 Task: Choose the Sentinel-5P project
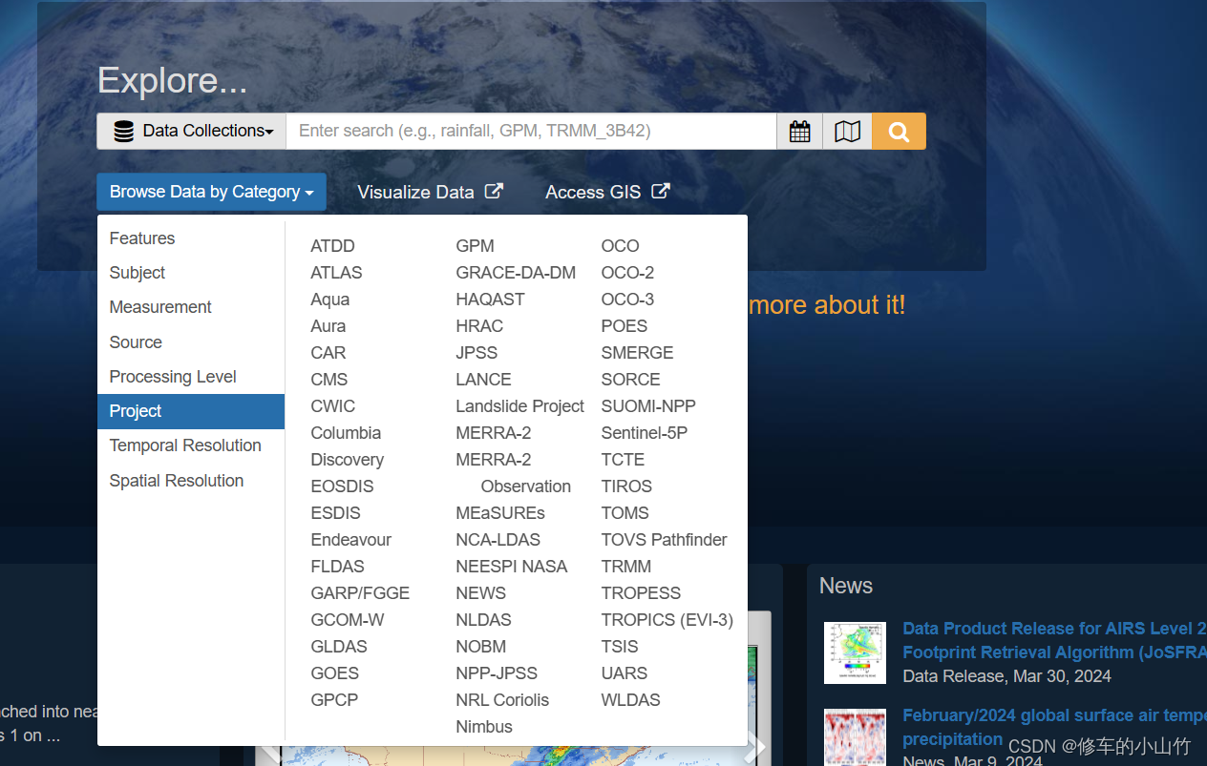coord(645,433)
